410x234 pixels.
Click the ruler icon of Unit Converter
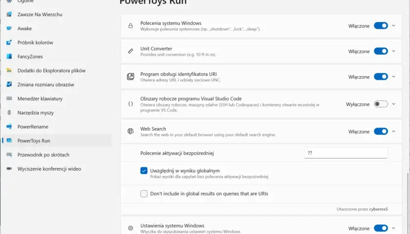click(x=130, y=51)
